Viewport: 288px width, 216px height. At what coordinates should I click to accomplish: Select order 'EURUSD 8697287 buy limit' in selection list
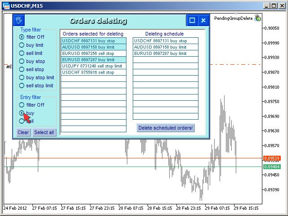coord(94,60)
